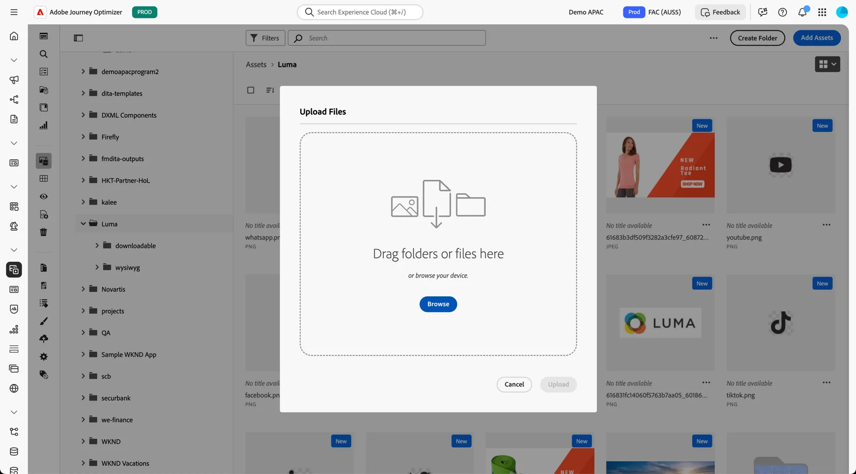The width and height of the screenshot is (856, 474).
Task: Toggle the left rail panel icon
Action: click(78, 38)
